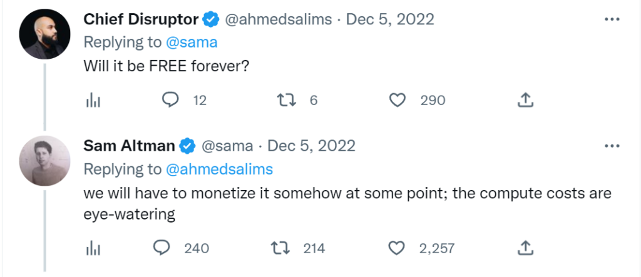Open Dec 5, 2022 timestamp on Sam's tweet
This screenshot has height=277, width=641.
(x=311, y=146)
